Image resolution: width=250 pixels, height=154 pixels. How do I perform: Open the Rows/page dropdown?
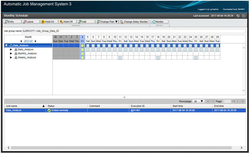tap(199, 101)
